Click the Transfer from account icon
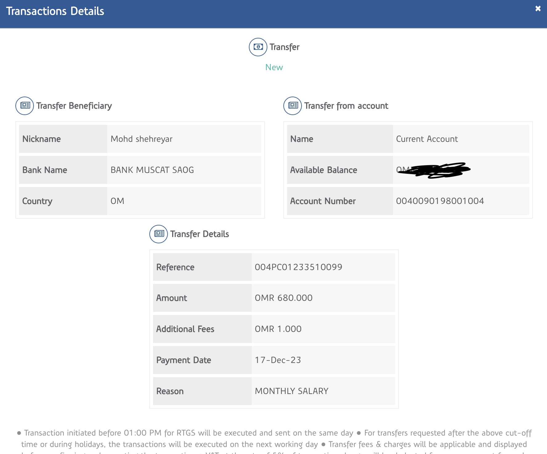547x454 pixels. 293,106
